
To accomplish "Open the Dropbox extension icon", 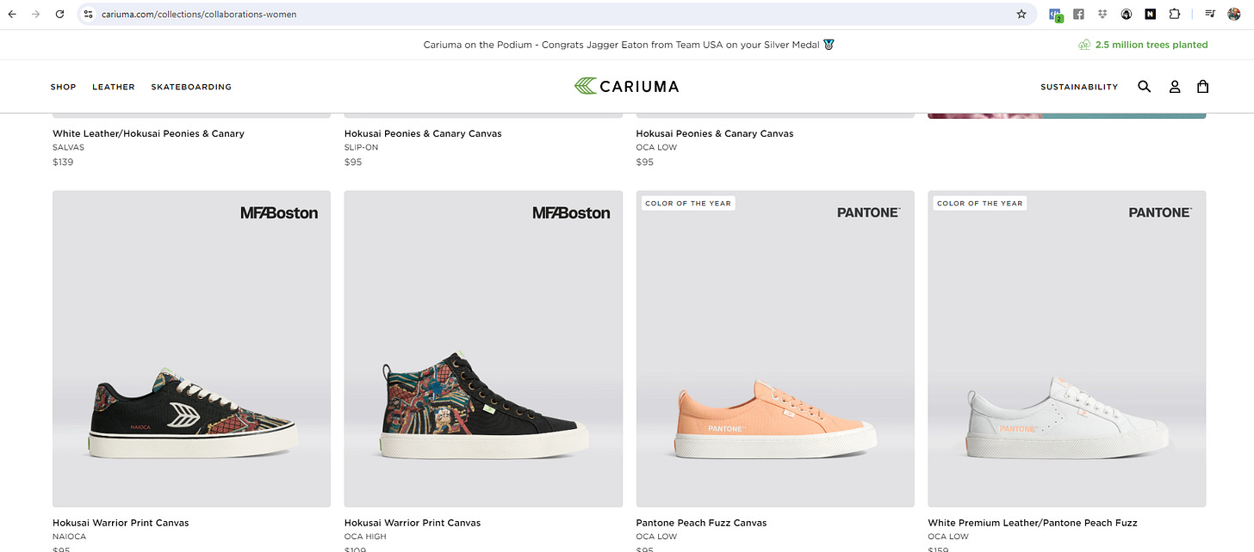I will 1102,14.
